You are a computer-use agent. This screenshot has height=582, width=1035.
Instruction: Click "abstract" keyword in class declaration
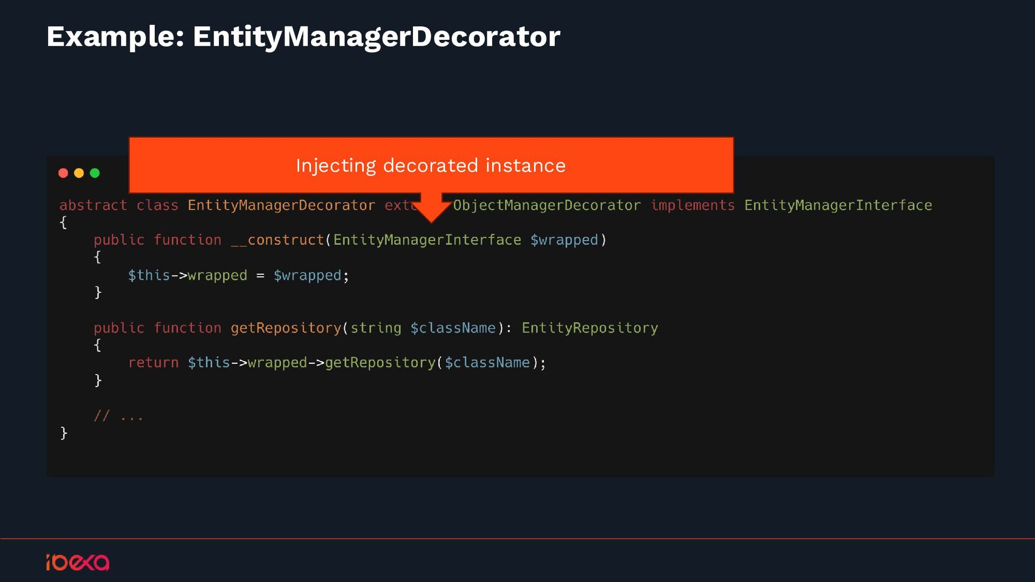(x=93, y=205)
